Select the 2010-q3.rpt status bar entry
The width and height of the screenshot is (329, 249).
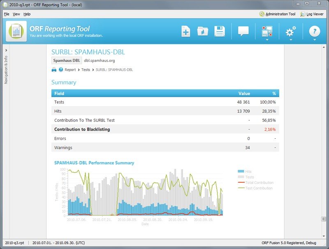tap(12, 243)
